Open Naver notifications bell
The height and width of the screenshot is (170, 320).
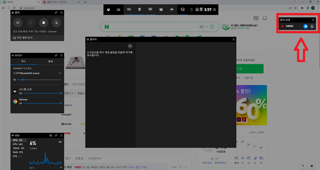point(265,18)
